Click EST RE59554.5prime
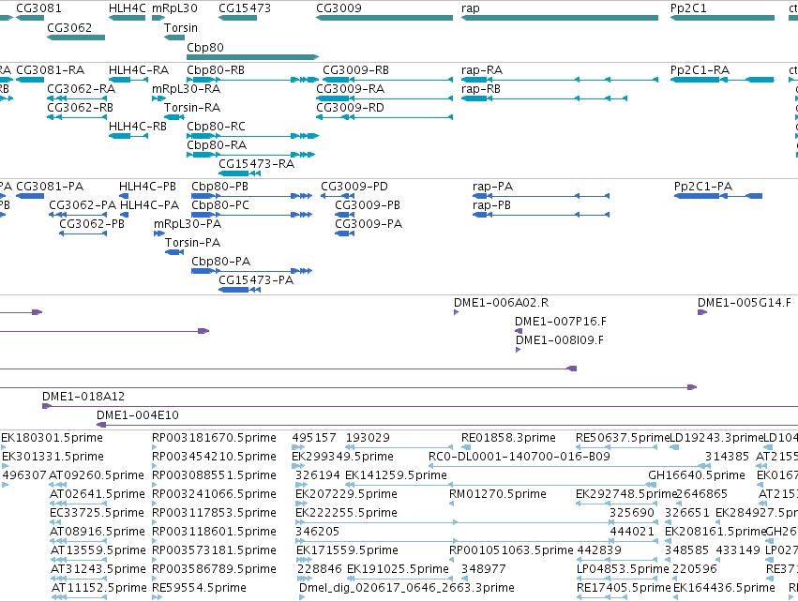This screenshot has height=602, width=798. click(x=199, y=588)
